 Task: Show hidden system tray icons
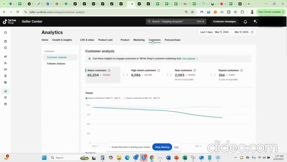(x=236, y=158)
